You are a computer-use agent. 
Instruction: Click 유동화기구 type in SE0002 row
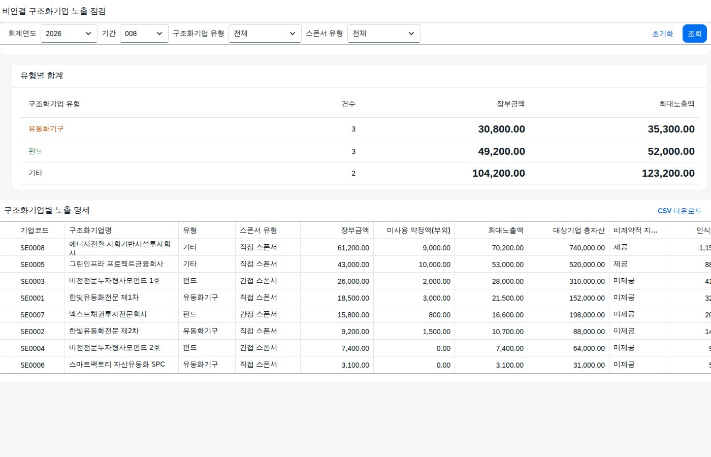[x=207, y=331]
